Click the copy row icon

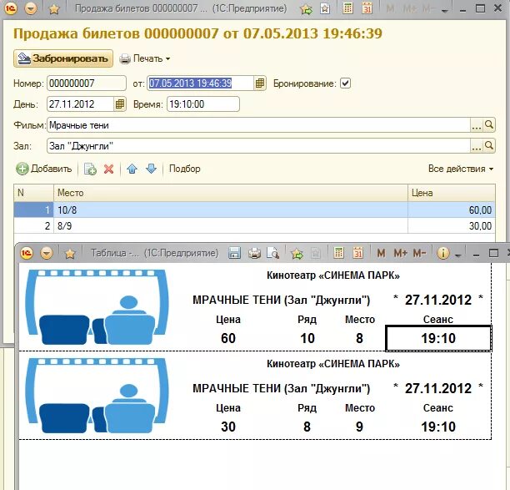(90, 169)
